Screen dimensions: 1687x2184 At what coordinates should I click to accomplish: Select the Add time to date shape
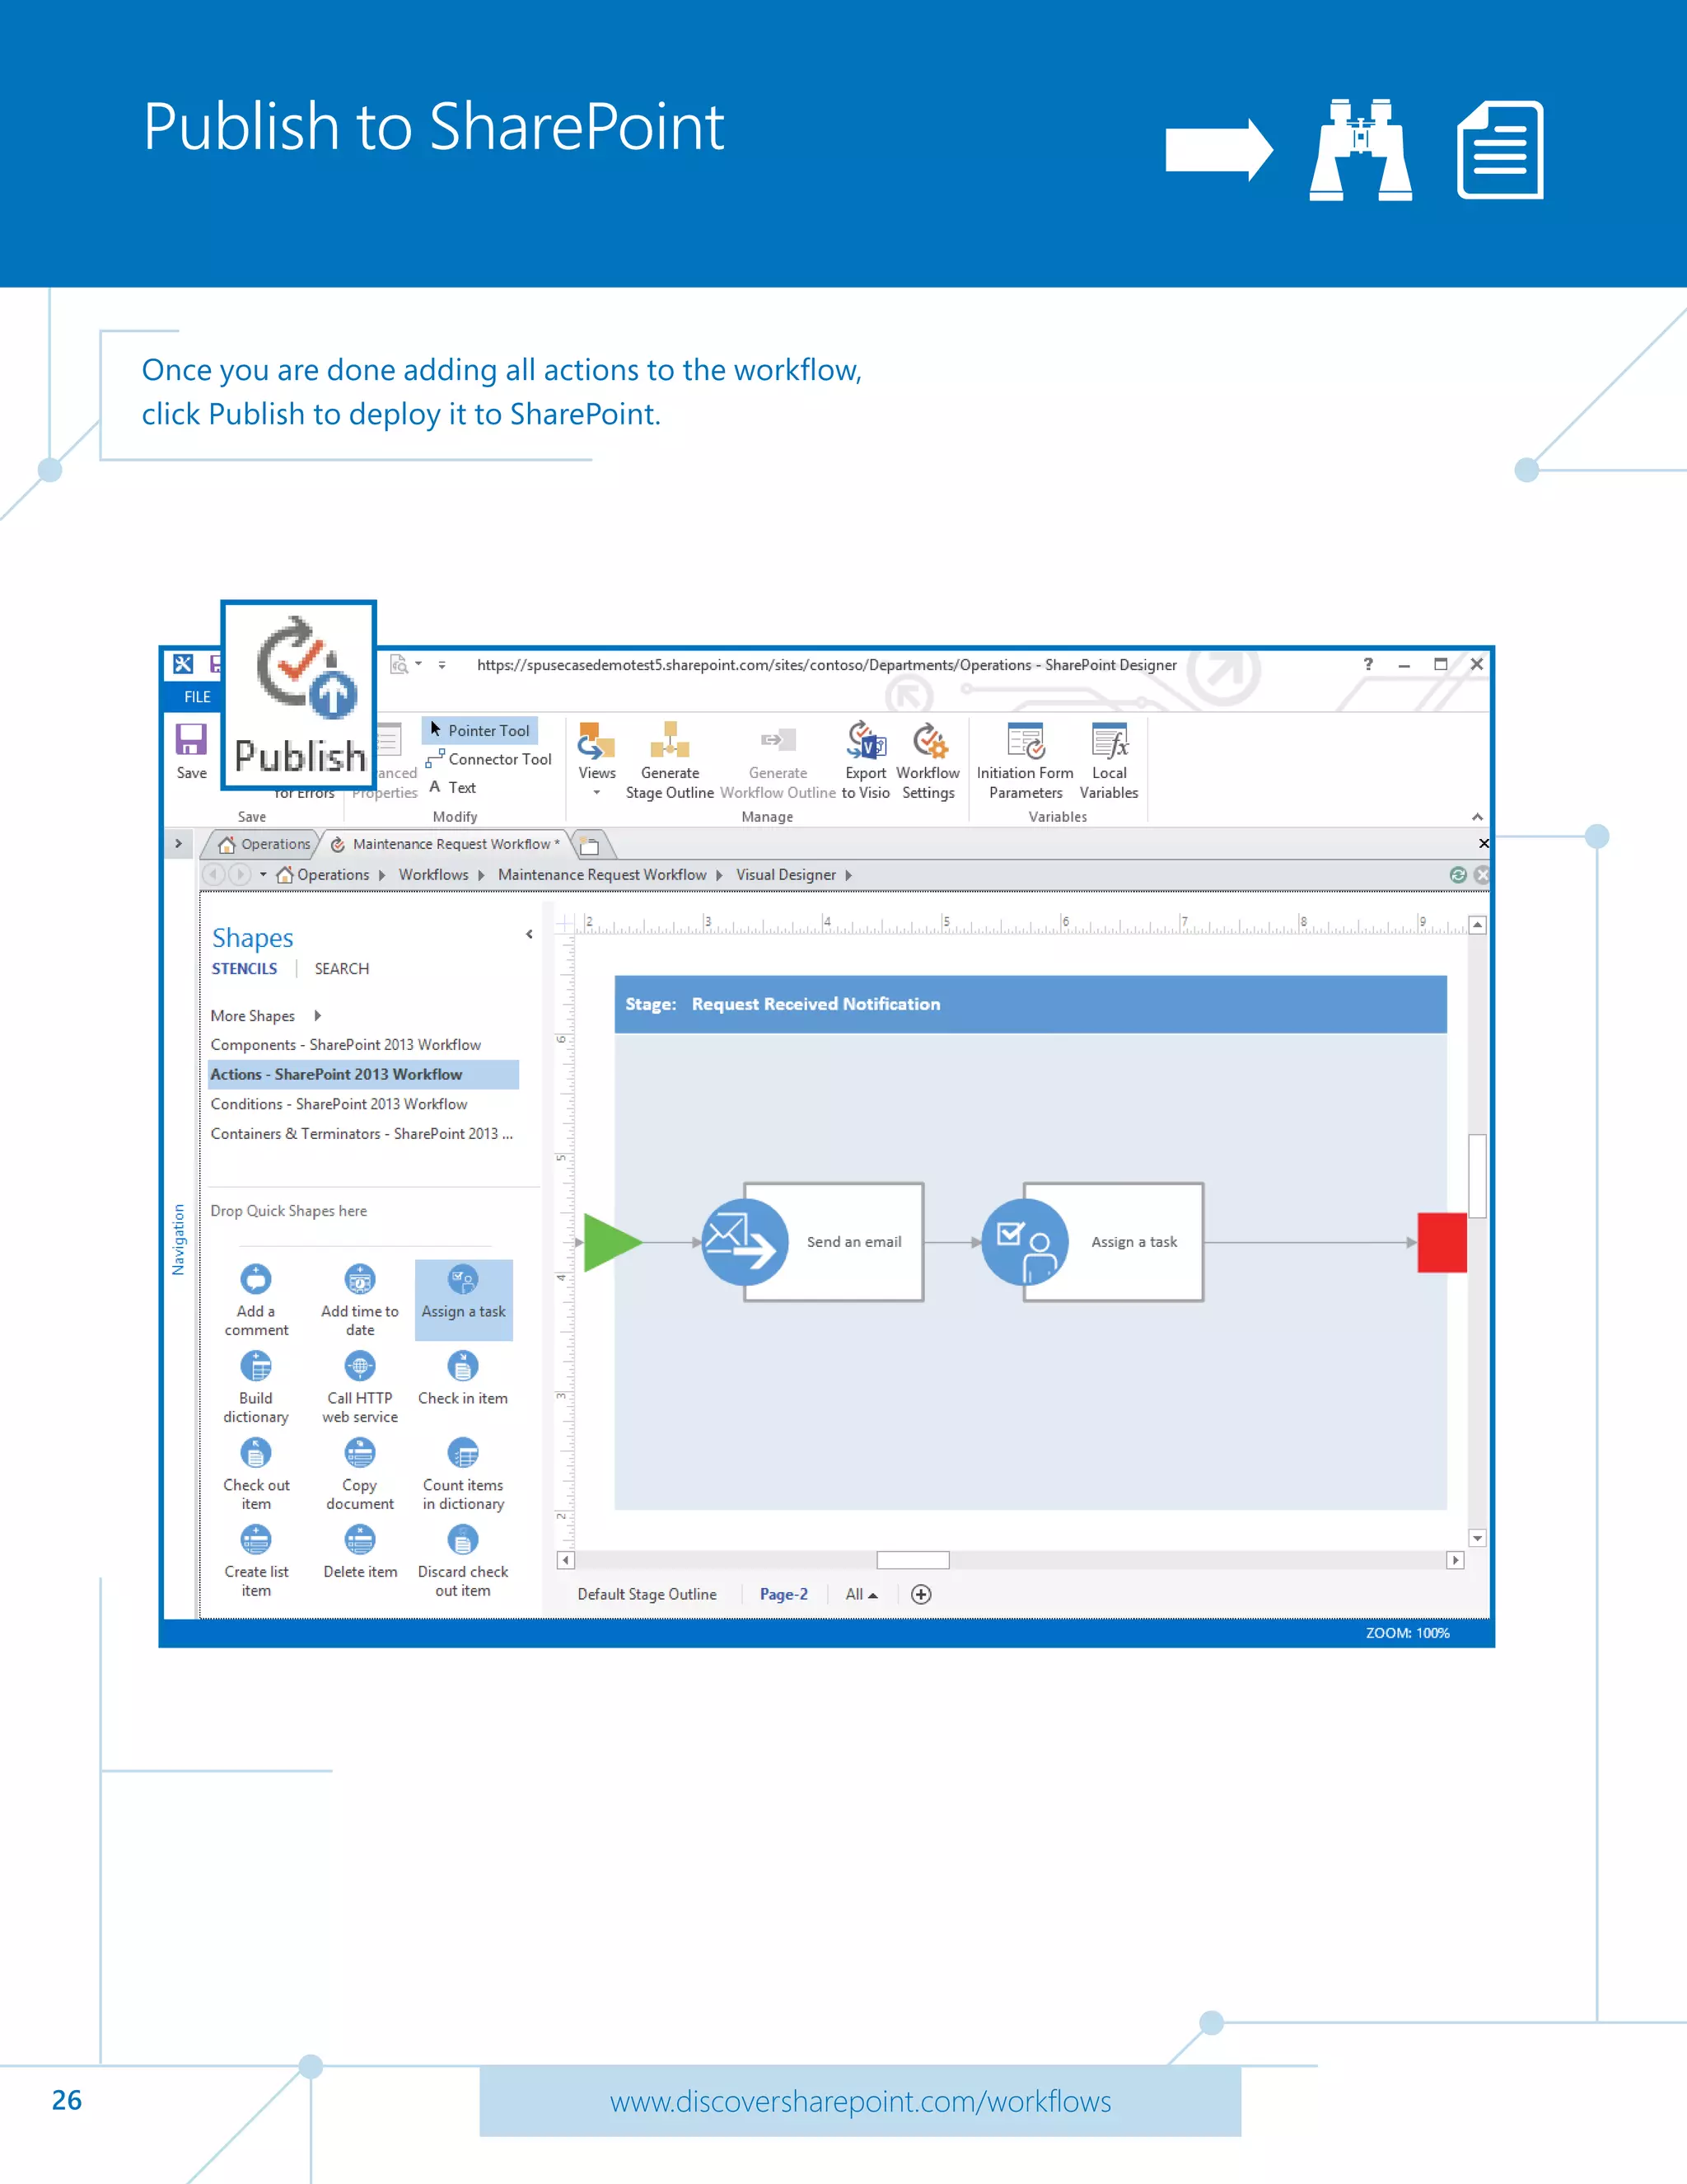tap(360, 1300)
